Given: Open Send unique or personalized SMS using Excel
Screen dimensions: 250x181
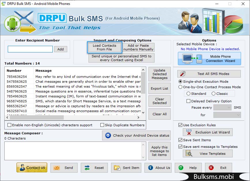Looking at the screenshot, I should click(x=121, y=58).
